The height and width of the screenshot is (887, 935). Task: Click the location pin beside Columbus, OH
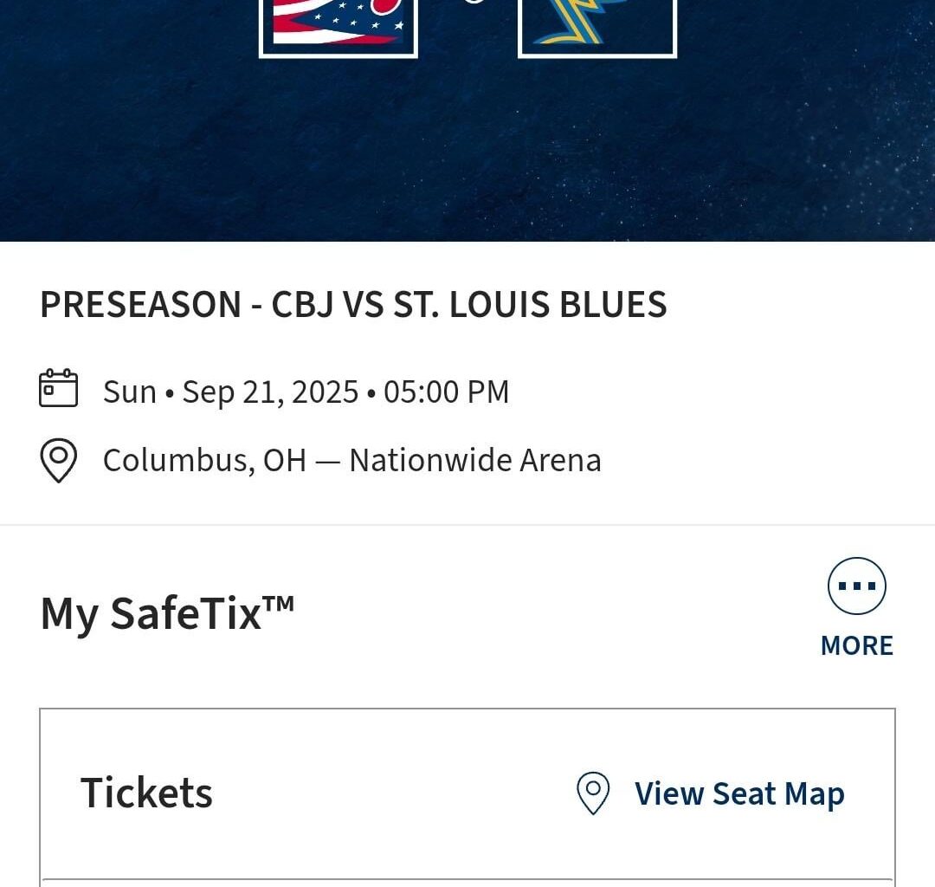click(x=59, y=460)
